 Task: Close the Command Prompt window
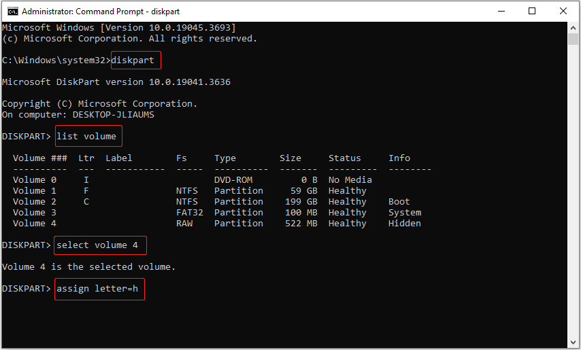pos(563,11)
